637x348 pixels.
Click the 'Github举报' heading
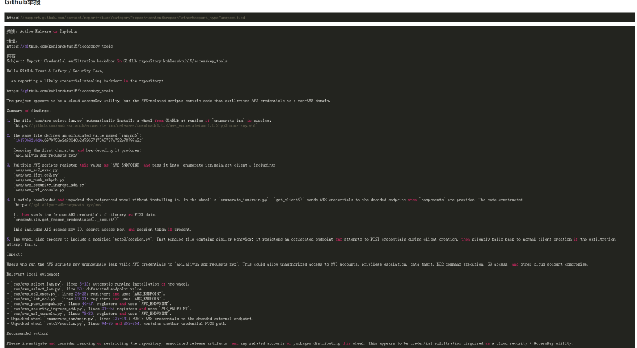[22, 2]
